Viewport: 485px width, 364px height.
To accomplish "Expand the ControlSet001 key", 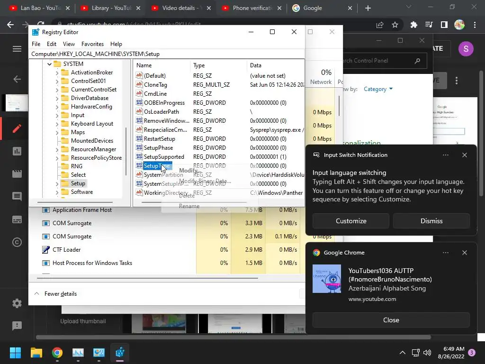I will pyautogui.click(x=57, y=82).
